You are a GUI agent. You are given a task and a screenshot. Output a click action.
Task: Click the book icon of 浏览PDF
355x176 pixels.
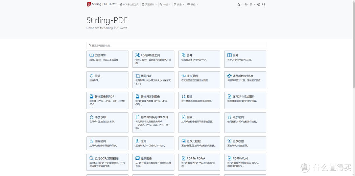point(91,55)
